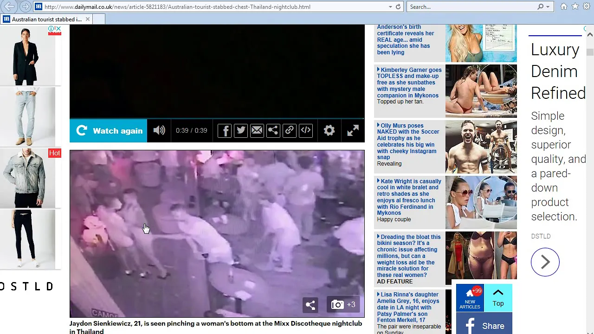Viewport: 594px width, 334px height.
Task: Click the DSTLD ad next arrow
Action: (x=545, y=262)
